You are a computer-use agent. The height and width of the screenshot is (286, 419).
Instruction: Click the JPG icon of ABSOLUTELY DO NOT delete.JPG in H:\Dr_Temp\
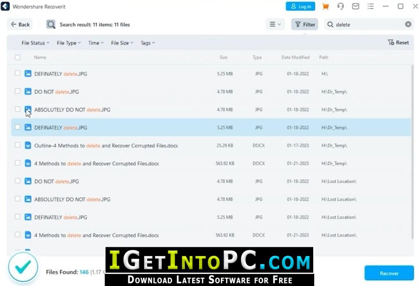28,109
